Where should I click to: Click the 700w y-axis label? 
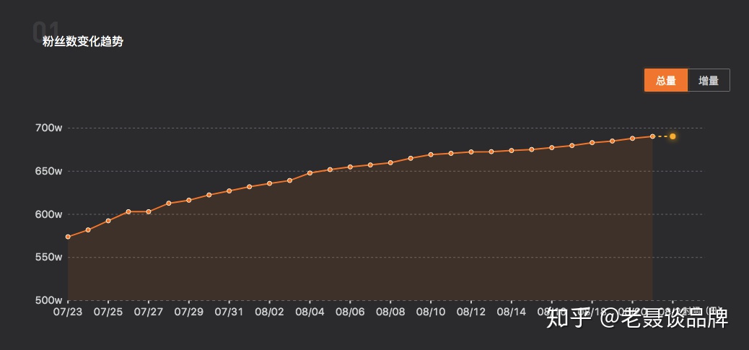point(49,128)
